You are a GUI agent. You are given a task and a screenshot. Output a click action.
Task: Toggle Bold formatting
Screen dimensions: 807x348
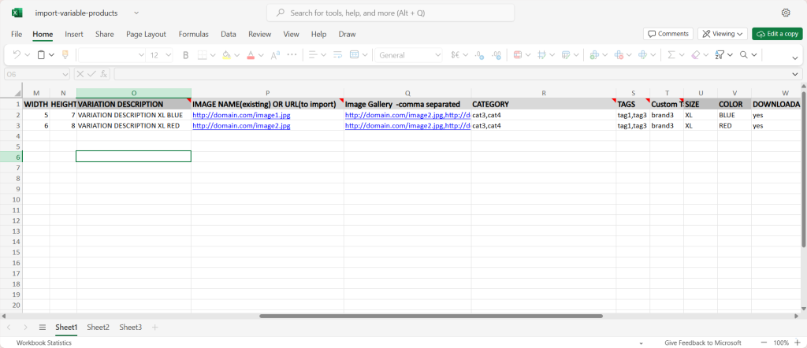[x=186, y=55]
